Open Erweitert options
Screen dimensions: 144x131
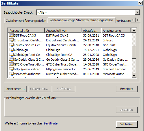(x=127, y=89)
